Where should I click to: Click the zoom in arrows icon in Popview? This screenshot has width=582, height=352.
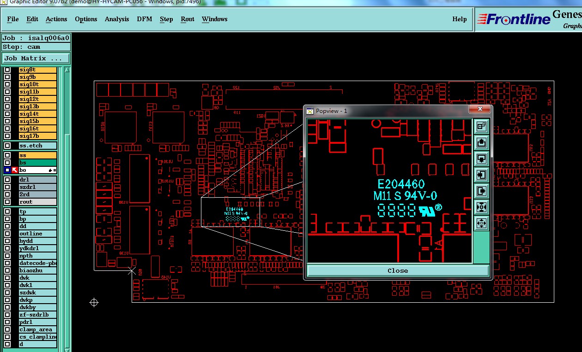[x=481, y=207]
